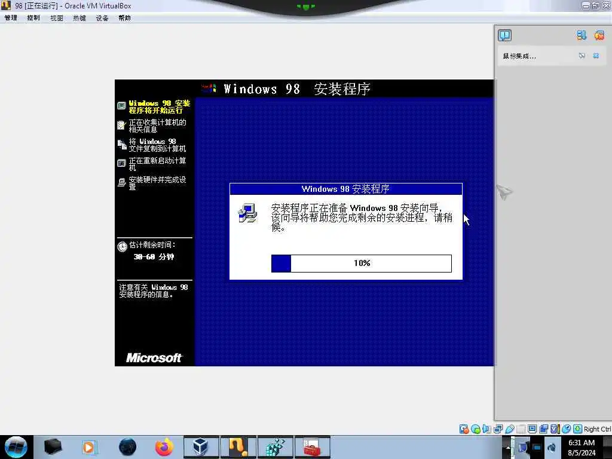Click the tray computer monitor icon
The width and height of the screenshot is (612, 459).
pos(523,447)
